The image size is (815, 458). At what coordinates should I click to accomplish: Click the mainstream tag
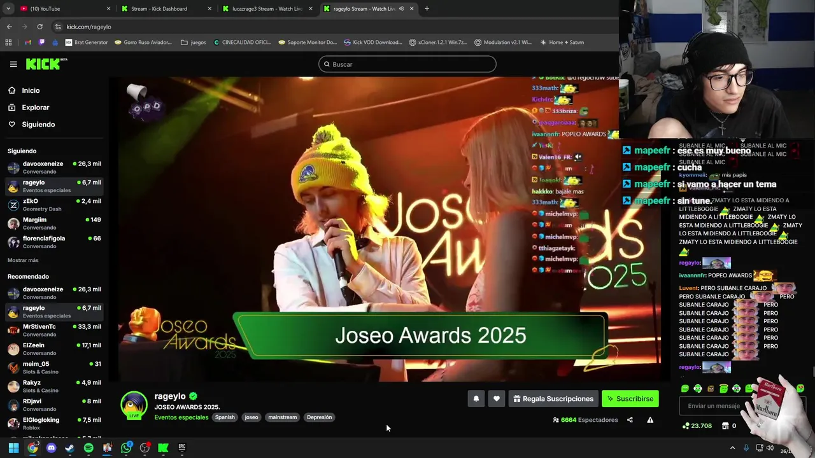[x=283, y=417]
